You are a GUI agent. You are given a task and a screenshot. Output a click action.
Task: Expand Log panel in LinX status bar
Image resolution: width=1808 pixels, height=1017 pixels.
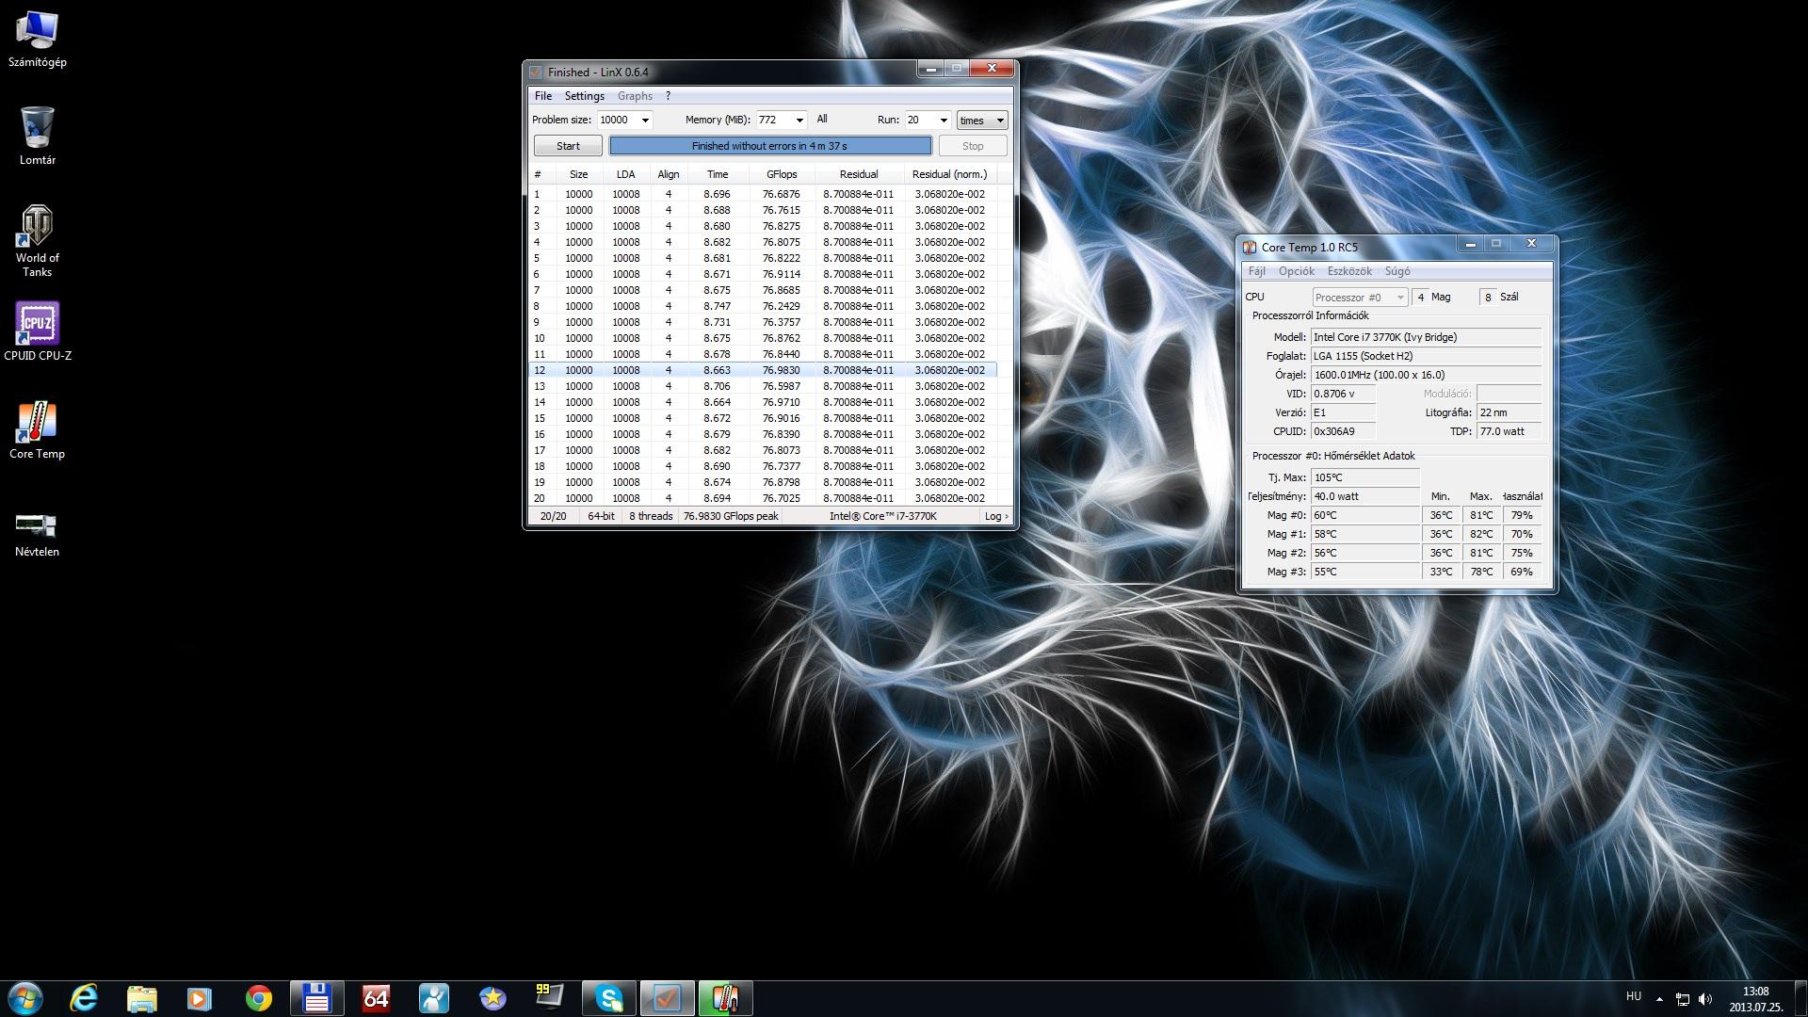tap(996, 516)
